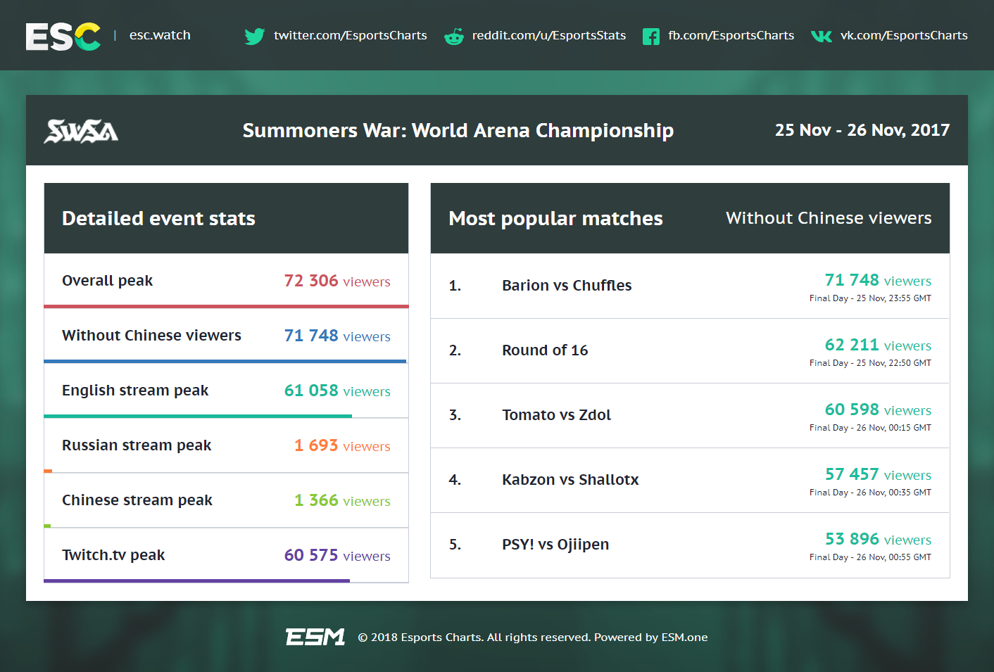Open fb.com/EsportsCharts link

point(731,35)
